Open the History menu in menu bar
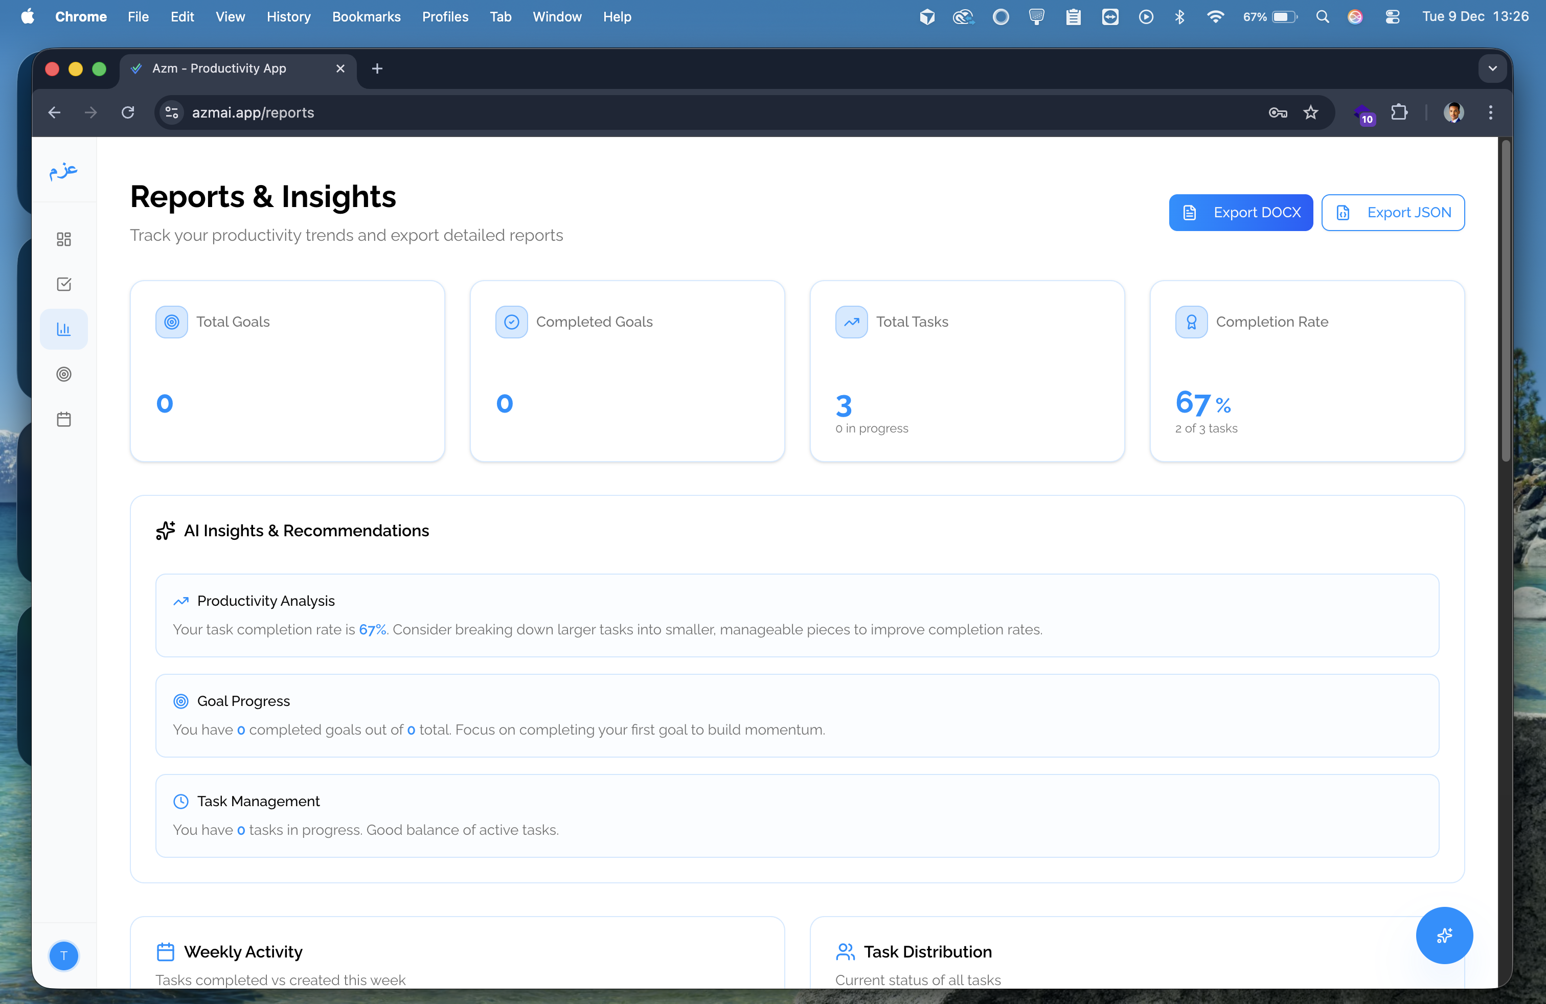 click(288, 17)
